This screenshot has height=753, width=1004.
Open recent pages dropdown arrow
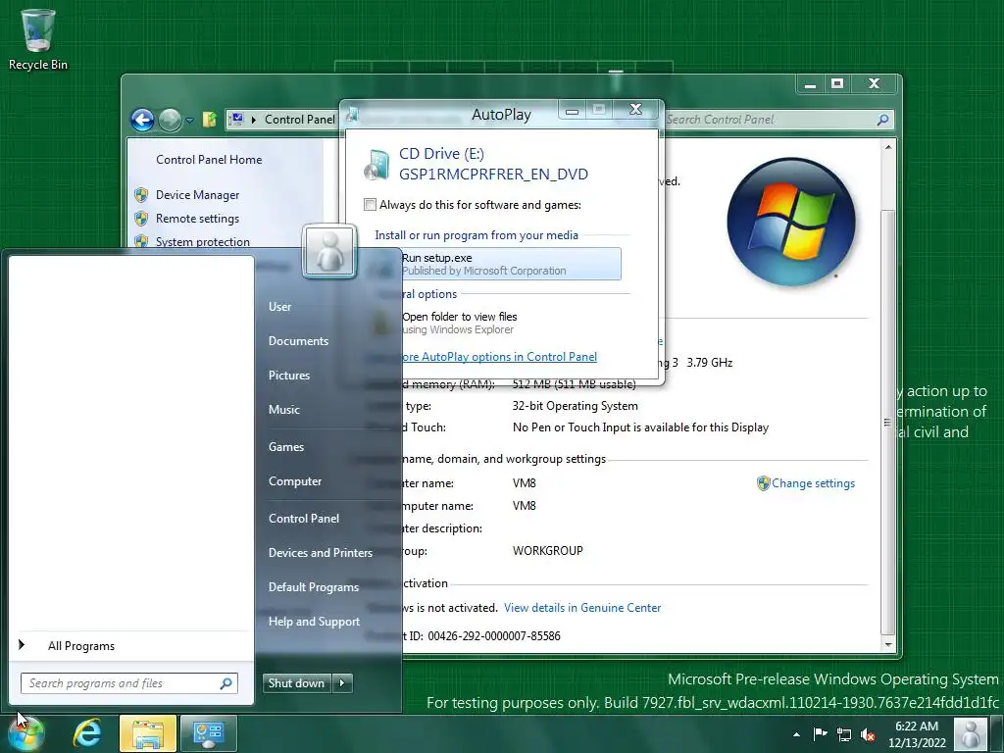(x=189, y=120)
